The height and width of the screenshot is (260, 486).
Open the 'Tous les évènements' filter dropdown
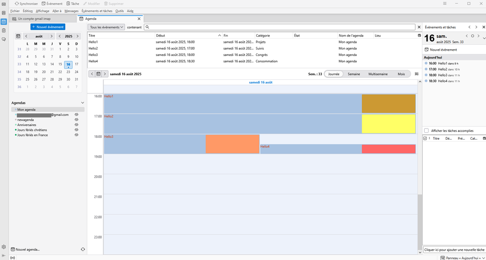106,27
